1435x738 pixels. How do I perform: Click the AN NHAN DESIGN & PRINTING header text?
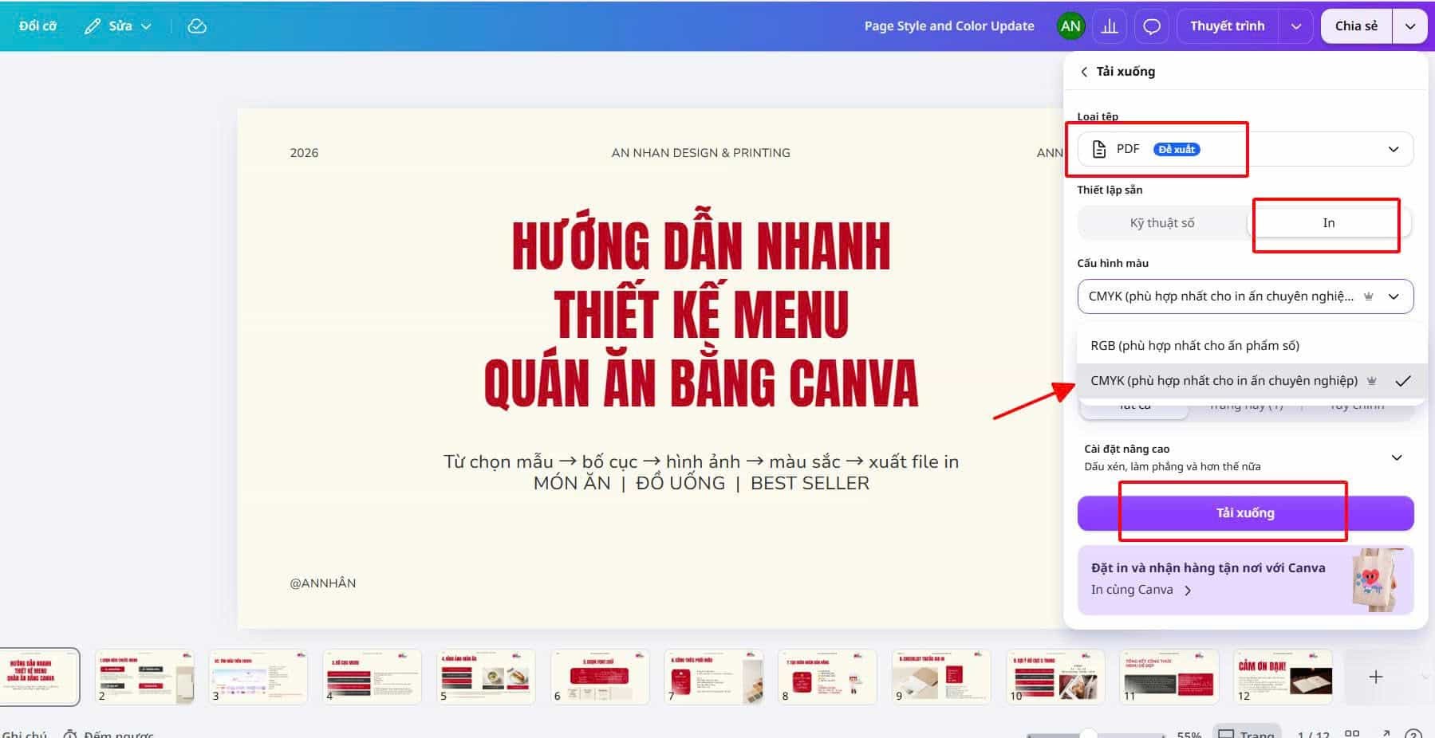click(700, 153)
